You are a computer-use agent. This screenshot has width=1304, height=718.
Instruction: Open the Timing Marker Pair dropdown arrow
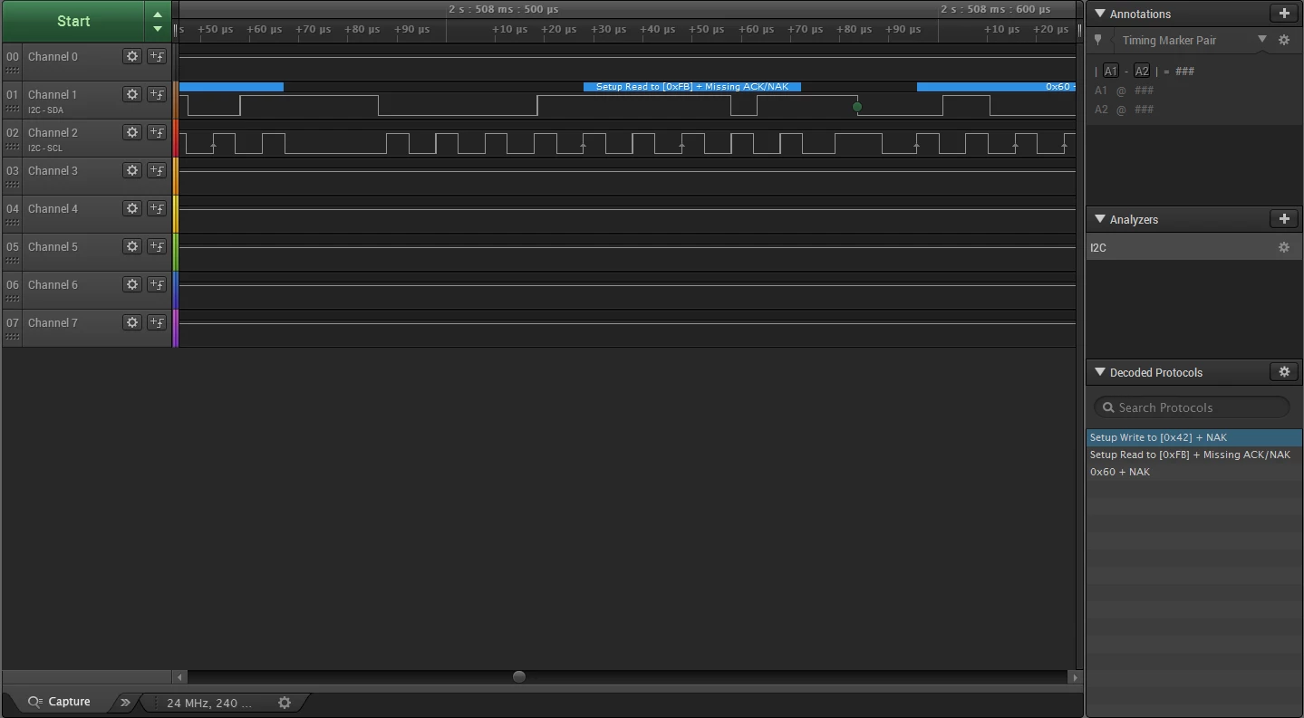coord(1262,40)
